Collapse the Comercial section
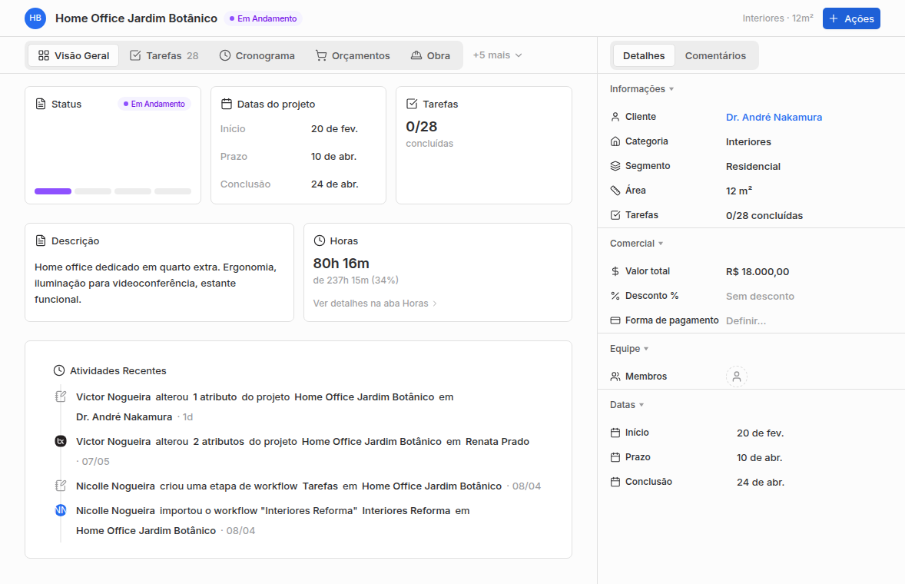This screenshot has width=905, height=584. [637, 244]
